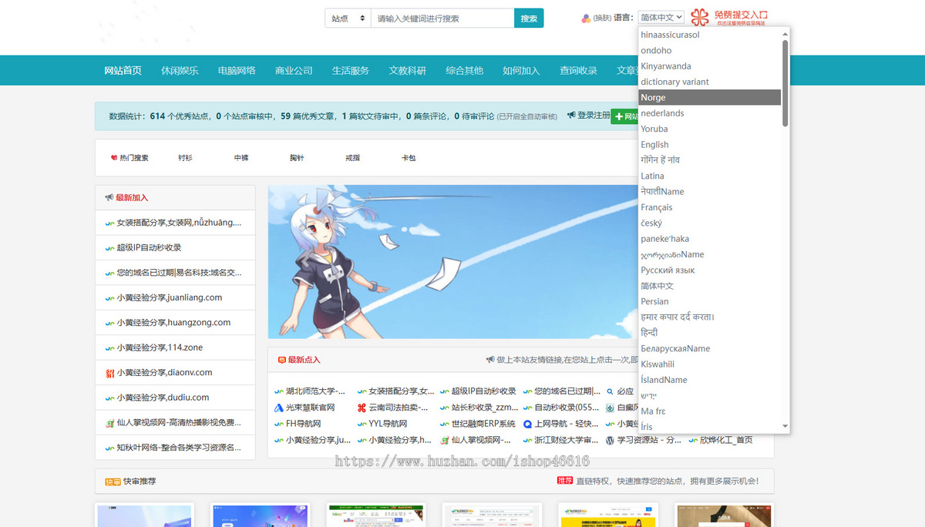Click the 搜索 search button
This screenshot has height=527, width=925.
pyautogui.click(x=529, y=18)
